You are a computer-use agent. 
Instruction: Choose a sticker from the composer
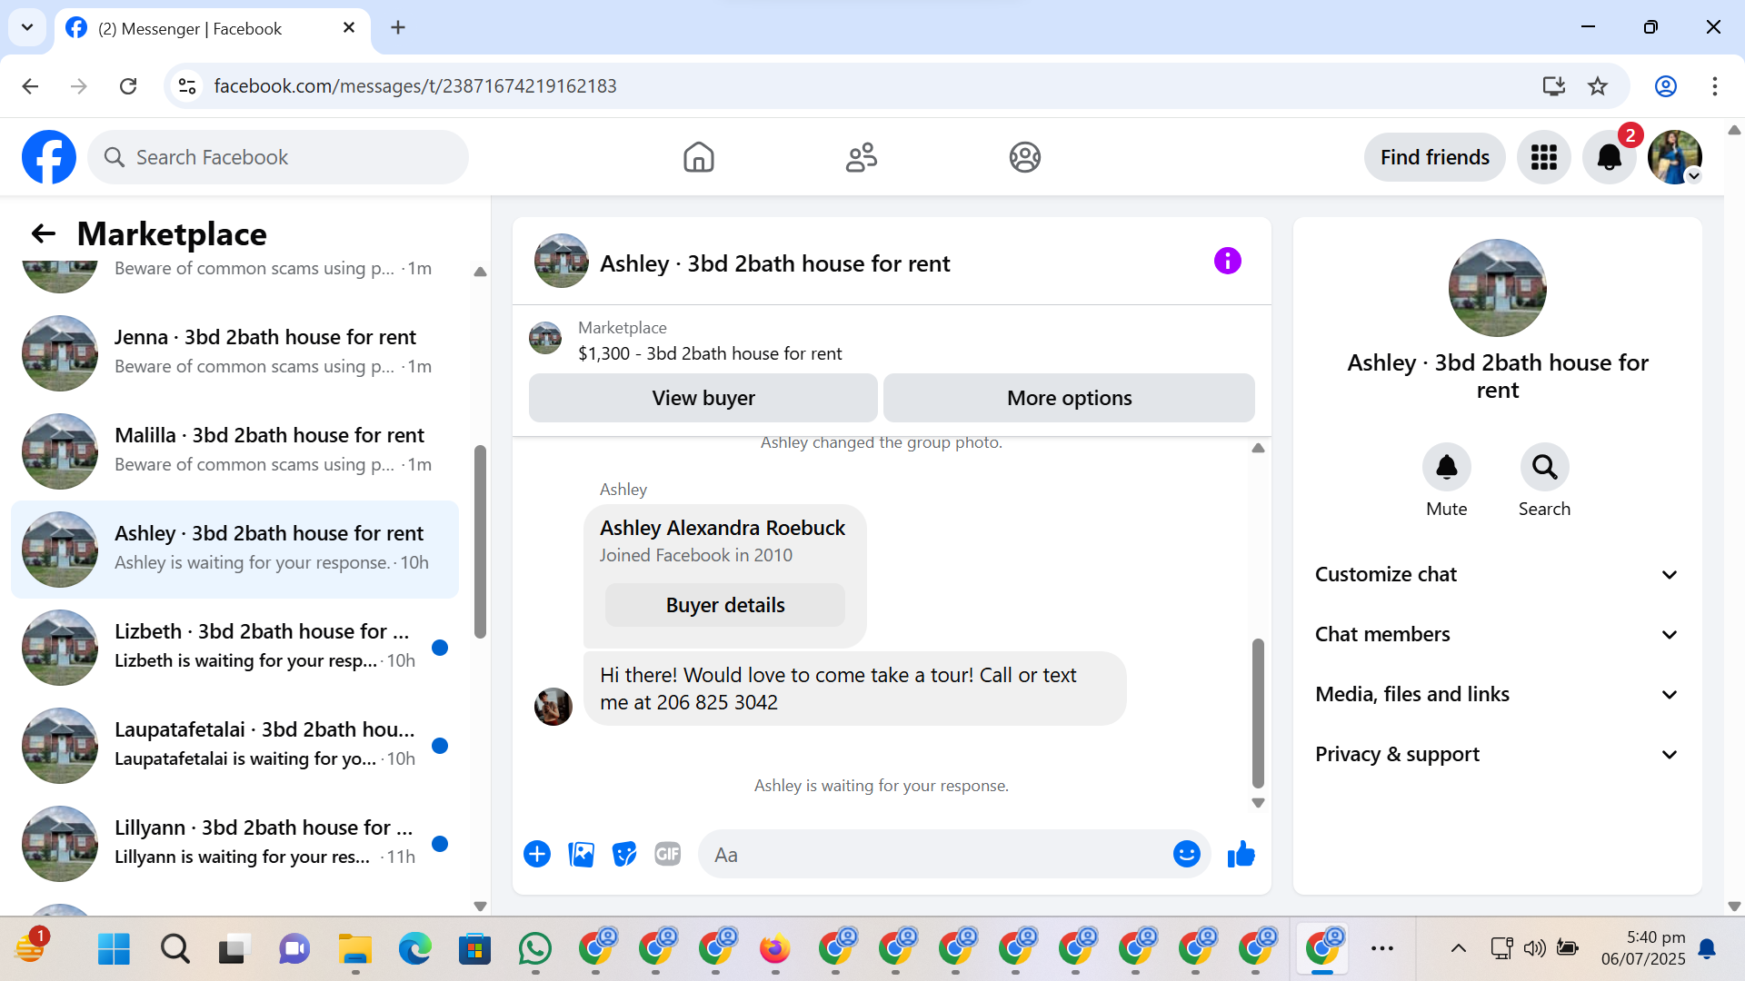pyautogui.click(x=624, y=854)
